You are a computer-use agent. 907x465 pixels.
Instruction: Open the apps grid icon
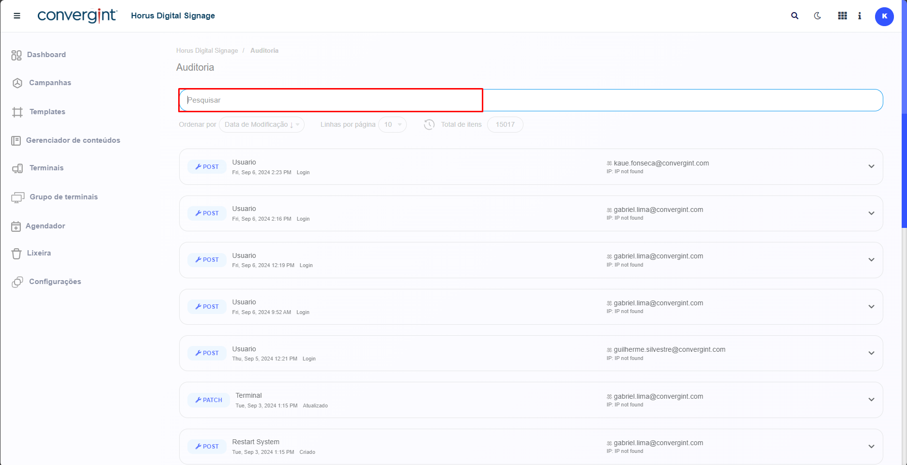[x=843, y=16]
